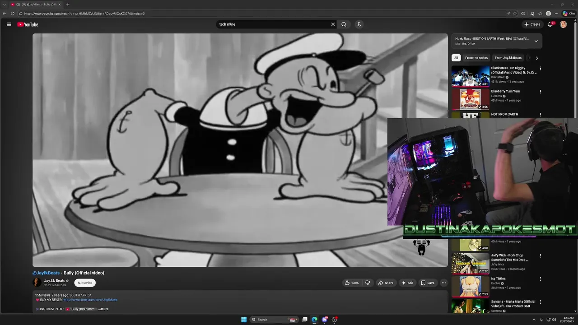Open a new browser tab
Viewport: 578px width, 325px height.
(x=67, y=5)
